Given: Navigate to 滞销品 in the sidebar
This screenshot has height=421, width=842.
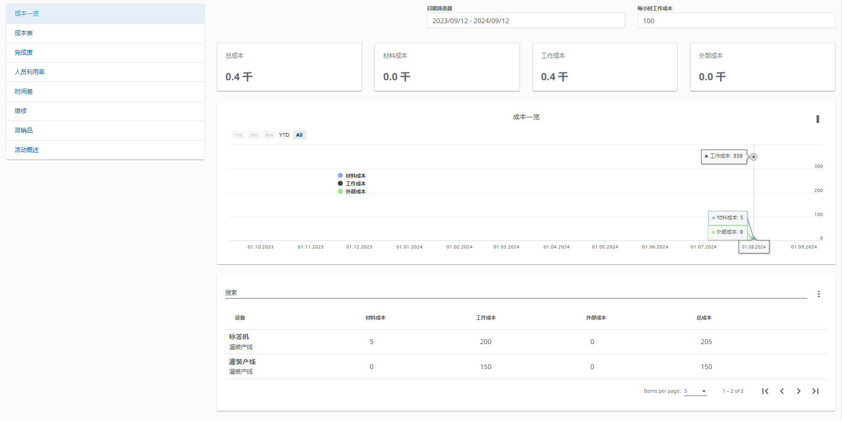Looking at the screenshot, I should click(24, 130).
